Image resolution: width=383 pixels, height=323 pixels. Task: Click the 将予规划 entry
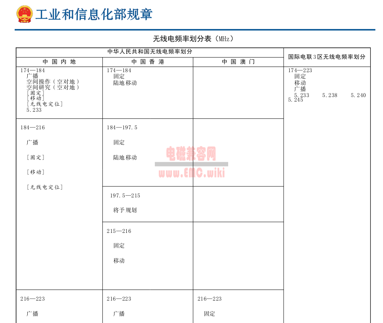tap(125, 210)
